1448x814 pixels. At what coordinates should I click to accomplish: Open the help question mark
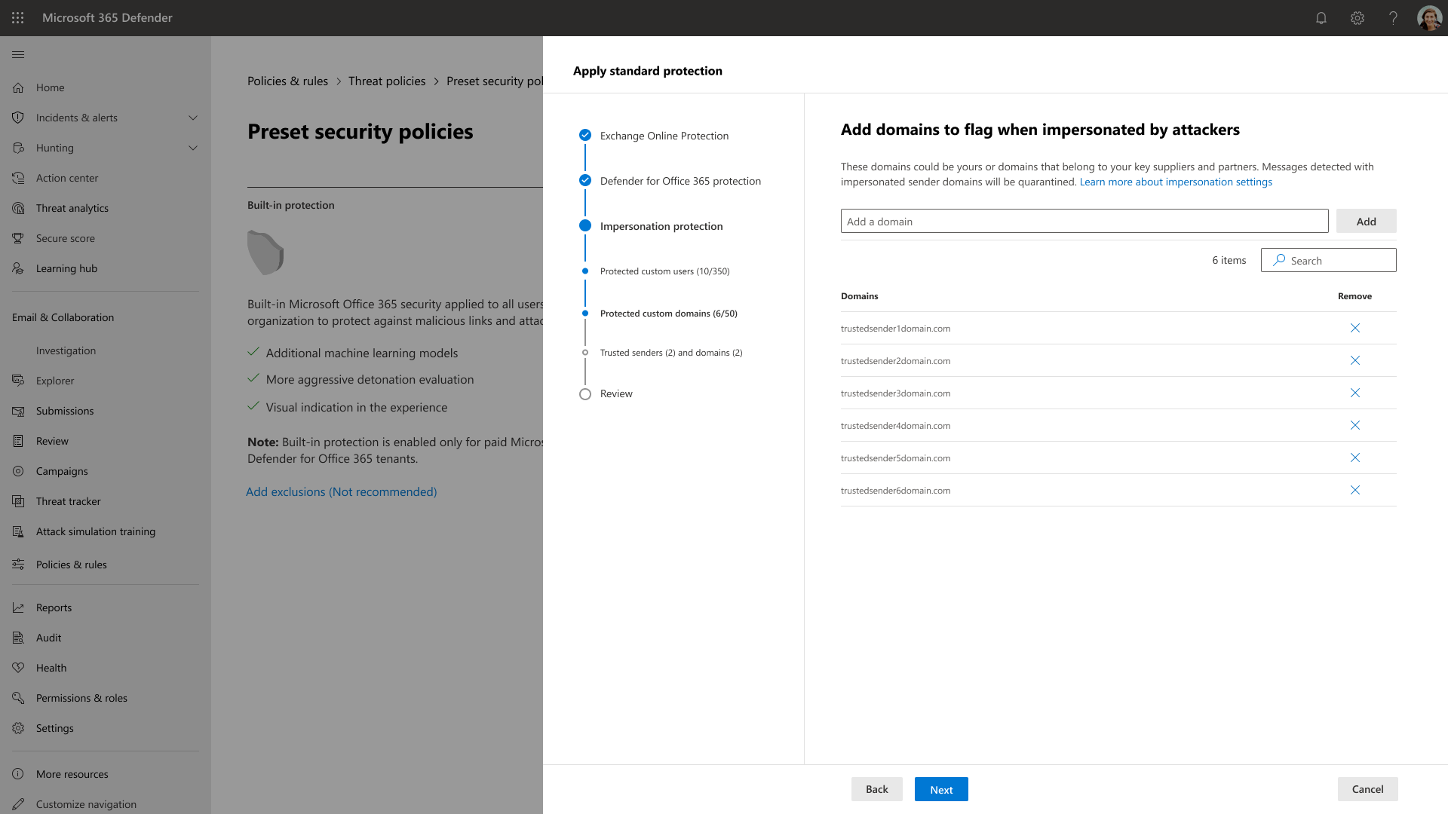coord(1393,18)
